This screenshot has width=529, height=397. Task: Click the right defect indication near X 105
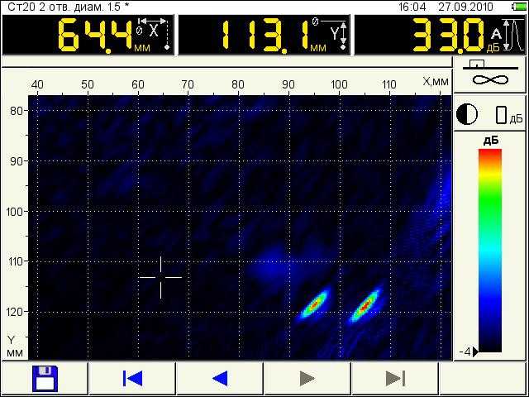click(365, 306)
